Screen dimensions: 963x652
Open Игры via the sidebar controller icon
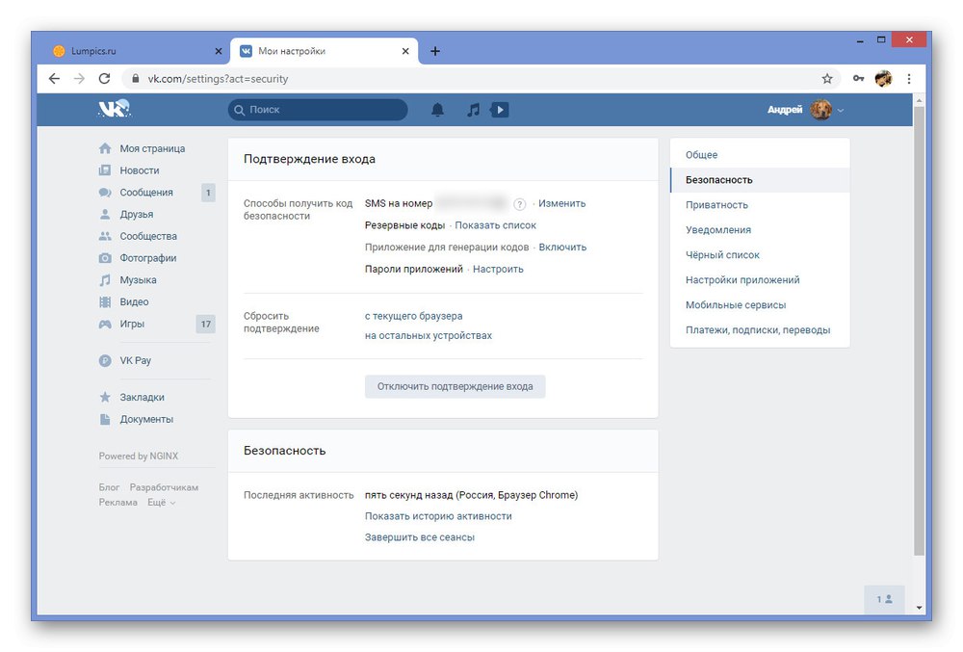point(104,324)
